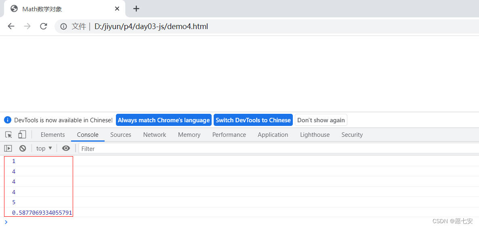The image size is (479, 228).
Task: Activate the inspect element picker
Action: coord(8,135)
